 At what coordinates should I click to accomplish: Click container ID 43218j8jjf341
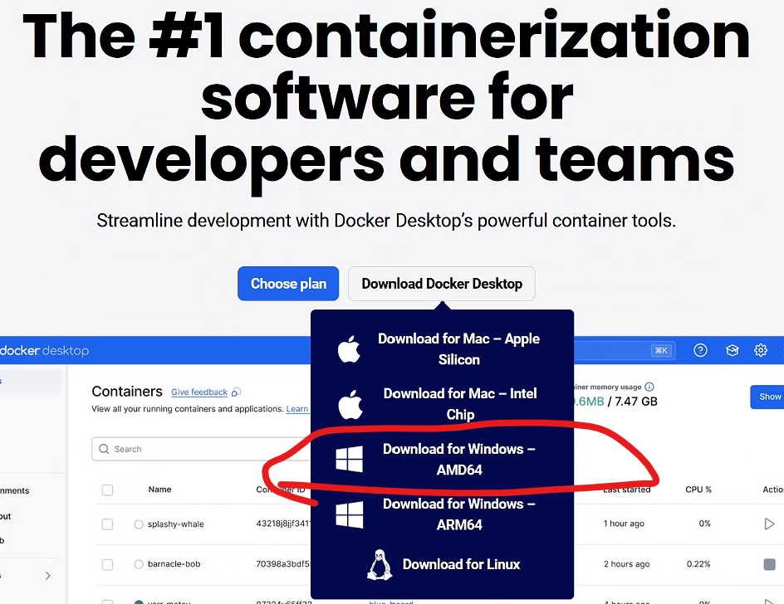pos(283,524)
